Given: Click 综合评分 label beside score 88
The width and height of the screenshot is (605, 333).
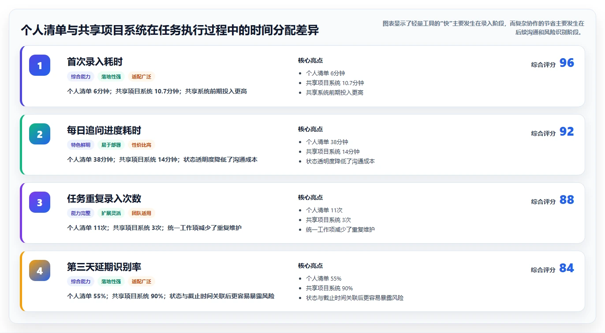Looking at the screenshot, I should point(543,202).
